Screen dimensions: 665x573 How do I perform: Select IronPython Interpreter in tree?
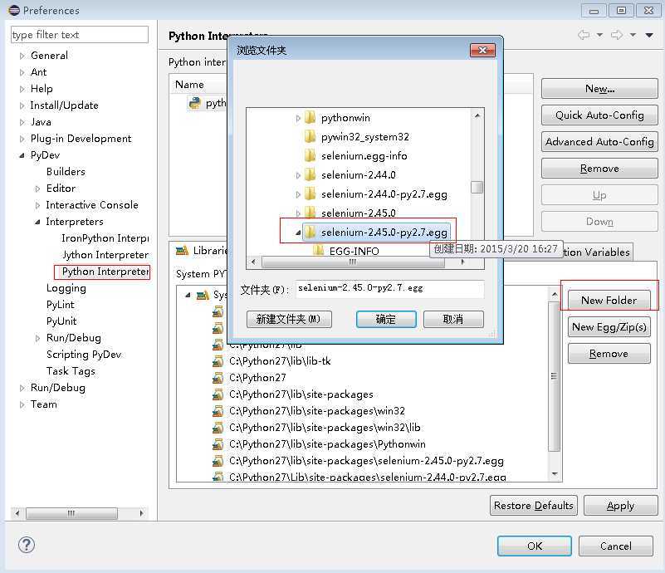[105, 238]
